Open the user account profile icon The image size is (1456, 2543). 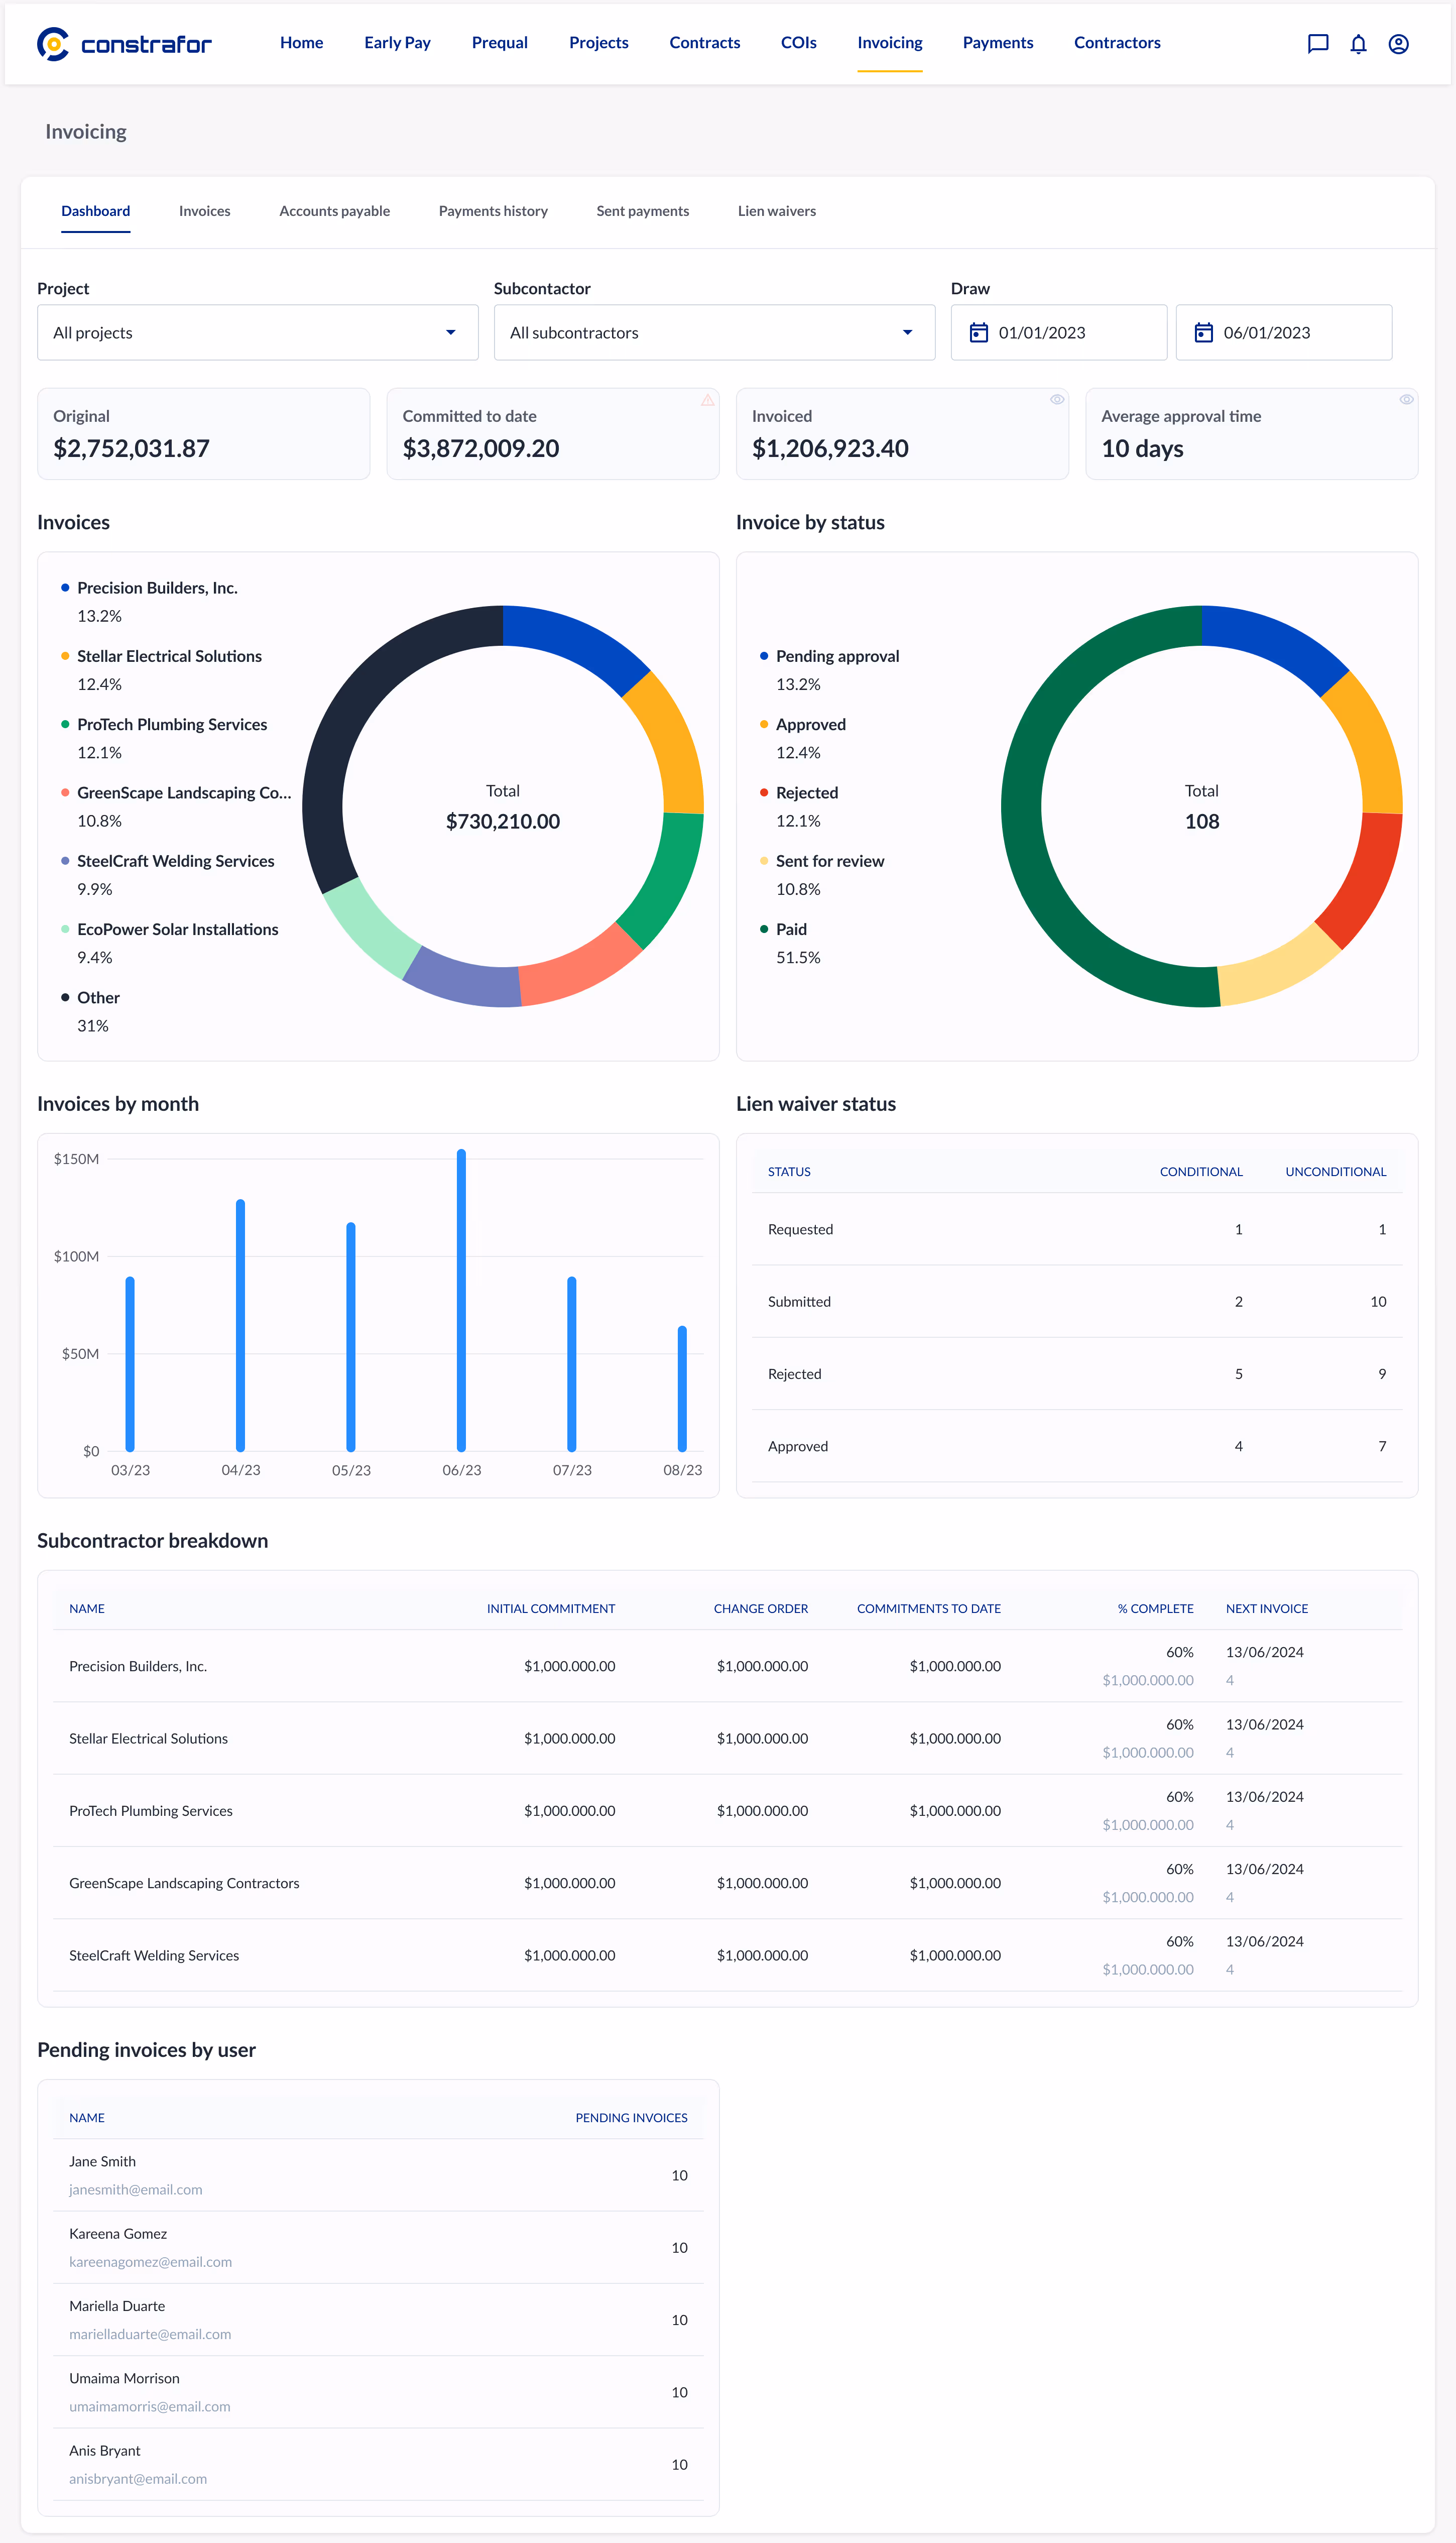point(1398,43)
